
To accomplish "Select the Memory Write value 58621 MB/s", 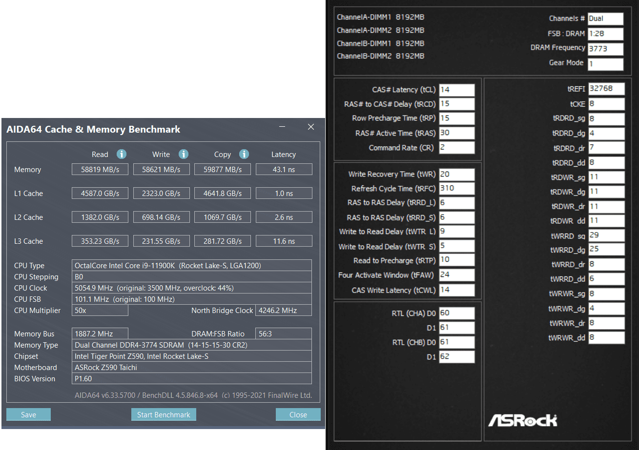I will coord(161,169).
